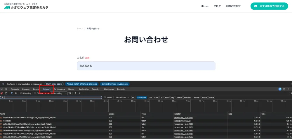Toggle the Socket type filter

click(x=197, y=97)
